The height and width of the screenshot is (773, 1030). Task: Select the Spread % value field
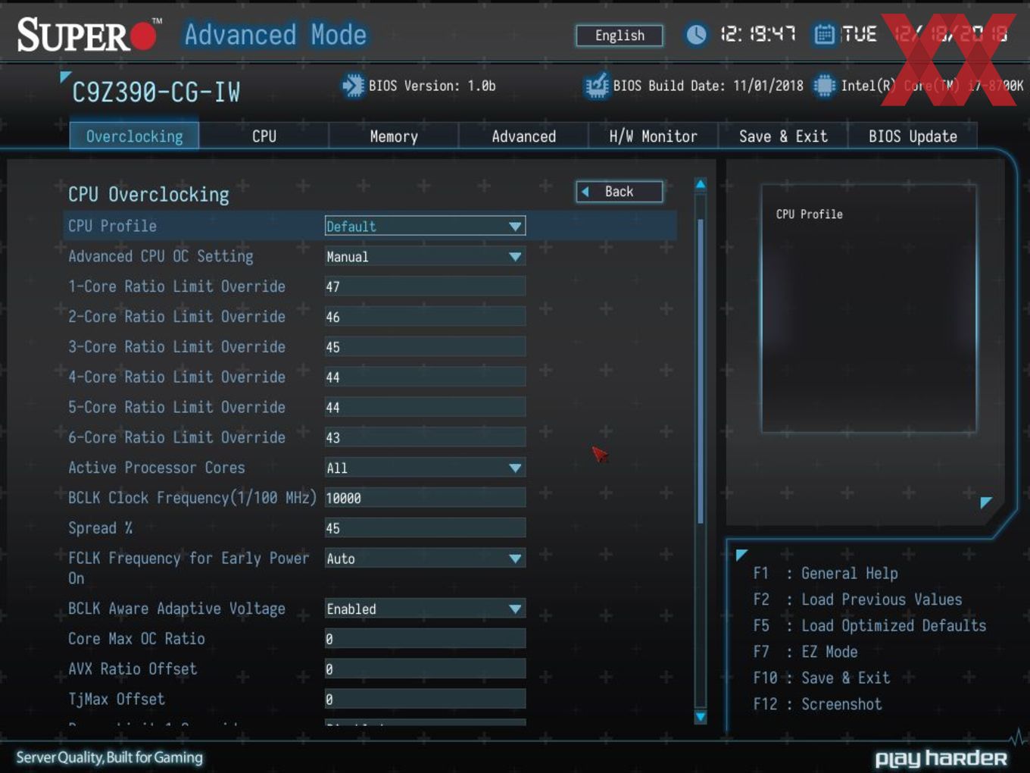[425, 528]
